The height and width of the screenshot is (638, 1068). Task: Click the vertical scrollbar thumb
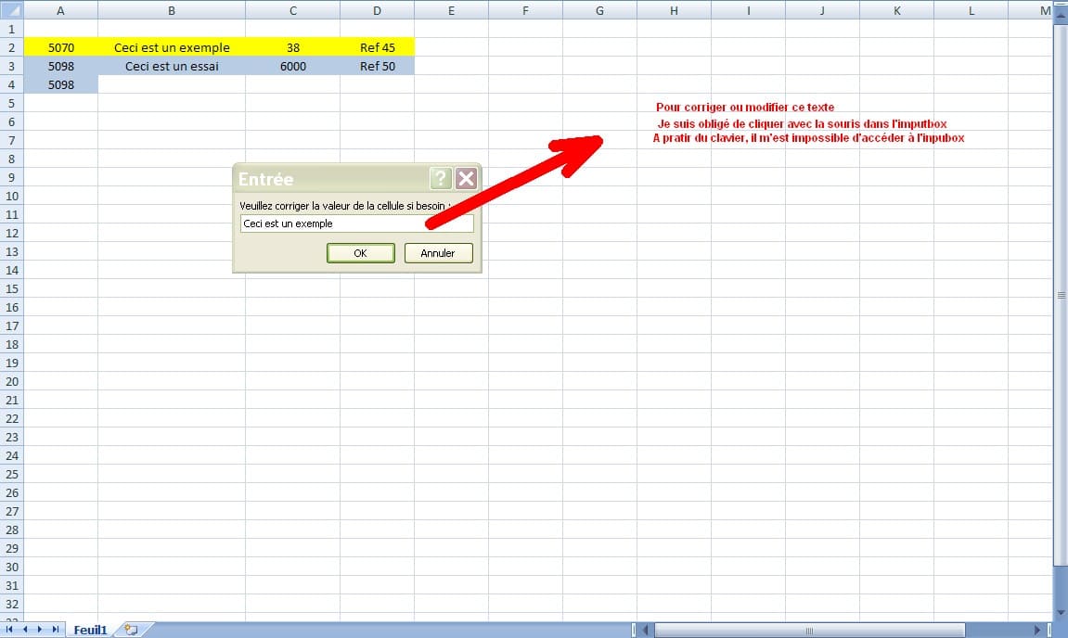(x=1061, y=295)
